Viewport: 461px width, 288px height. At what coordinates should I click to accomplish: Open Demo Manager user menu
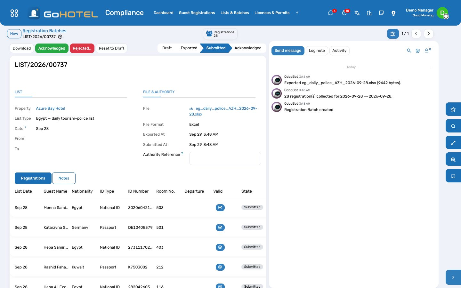click(427, 13)
